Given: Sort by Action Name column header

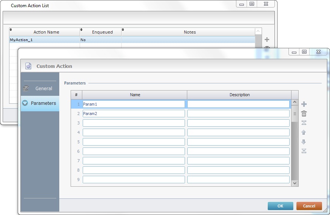Looking at the screenshot, I should coord(46,32).
